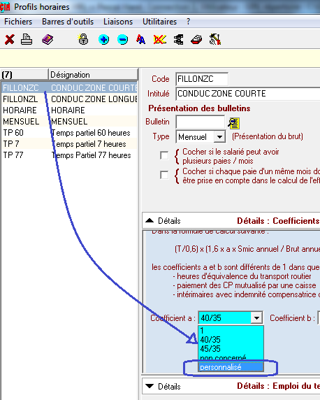Click the crossed-out yellow icon in toolbar
Viewport: 320px width, 400px height.
160,40
